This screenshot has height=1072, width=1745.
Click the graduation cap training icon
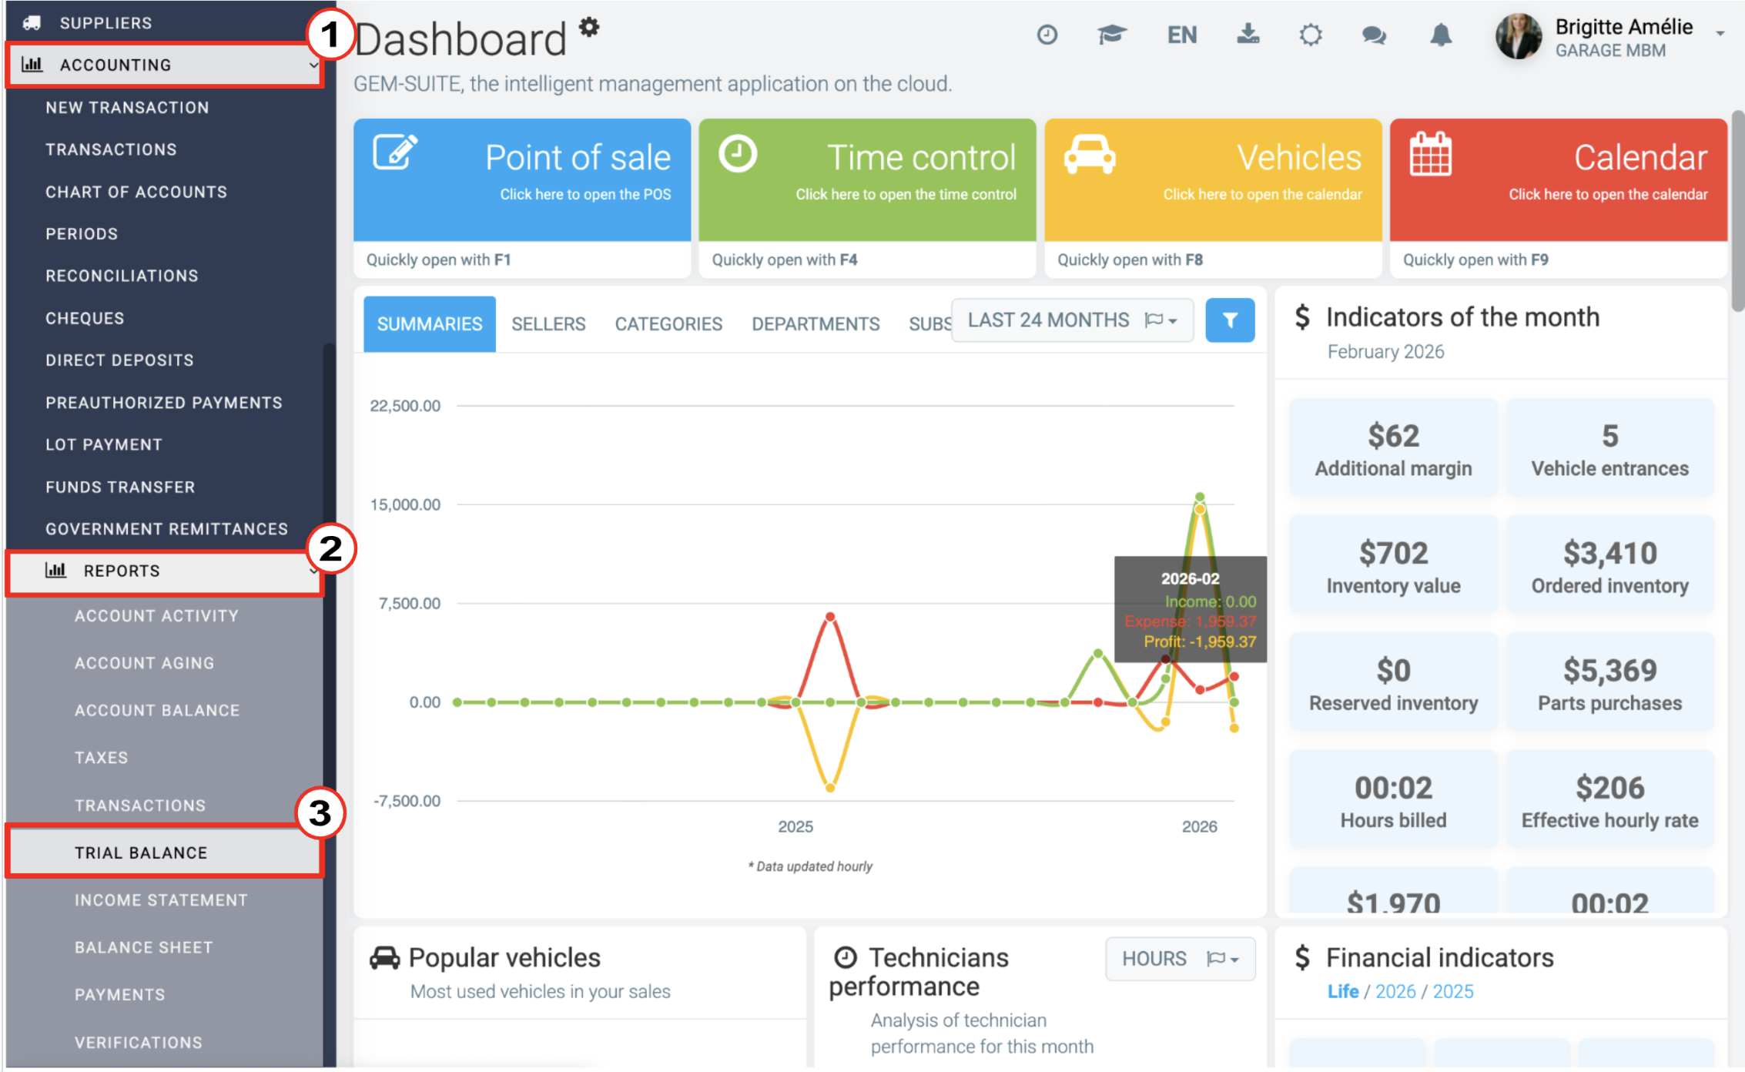(1111, 35)
